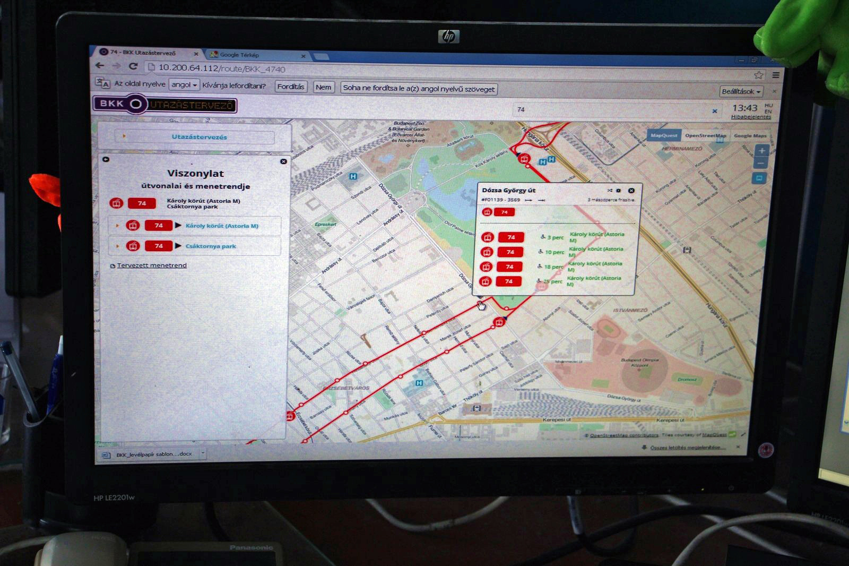
Task: Select the MapQuest map layer
Action: pyautogui.click(x=663, y=135)
